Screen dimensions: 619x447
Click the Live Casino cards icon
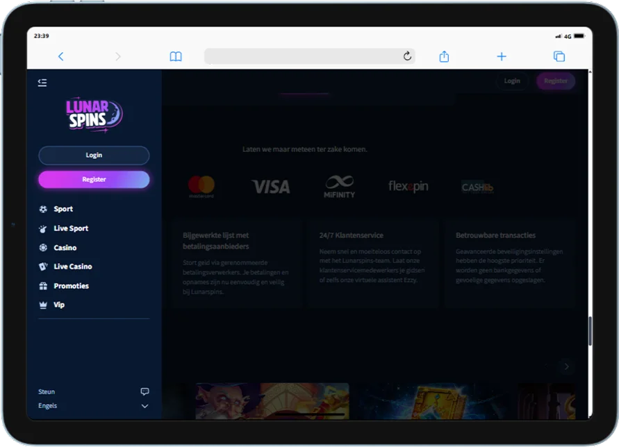coord(43,267)
